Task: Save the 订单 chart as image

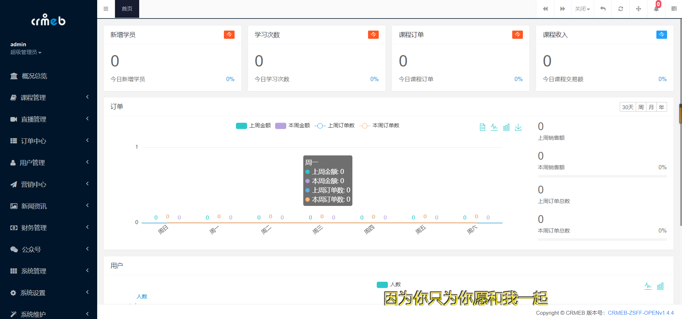Action: click(x=518, y=127)
